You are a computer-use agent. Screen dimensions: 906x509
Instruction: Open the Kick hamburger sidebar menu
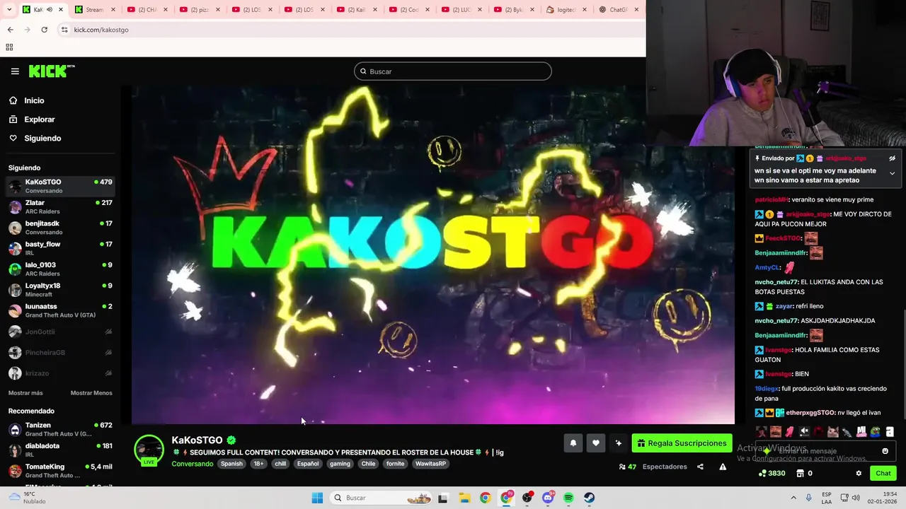15,71
